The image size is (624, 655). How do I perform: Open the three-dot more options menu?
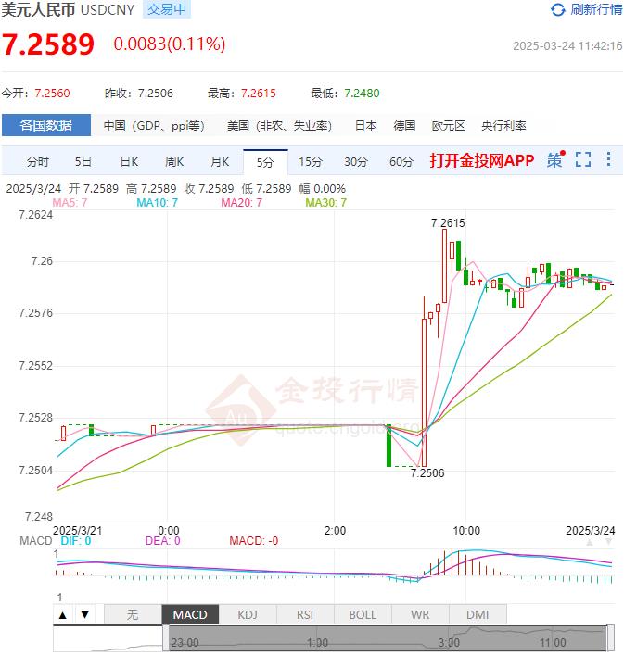608,159
